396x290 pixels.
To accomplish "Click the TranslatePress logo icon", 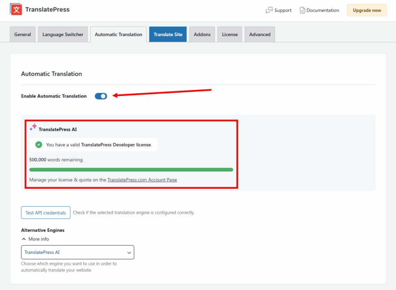I will click(16, 10).
